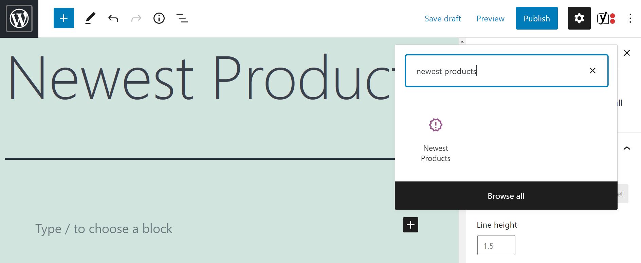Collapse the typography settings panel
The height and width of the screenshot is (263, 641).
pos(627,148)
